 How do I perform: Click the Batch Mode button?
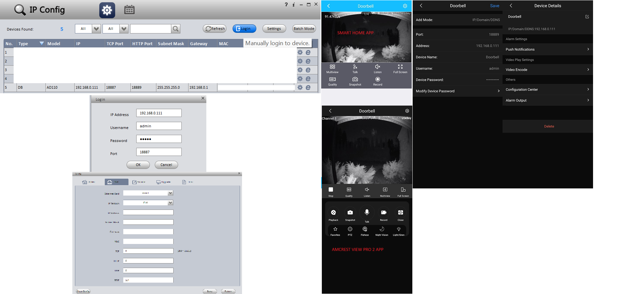304,29
